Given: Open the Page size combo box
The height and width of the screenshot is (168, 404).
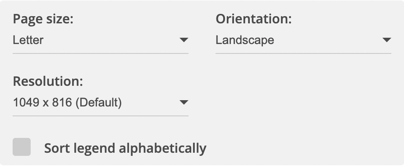Looking at the screenshot, I should [x=101, y=40].
